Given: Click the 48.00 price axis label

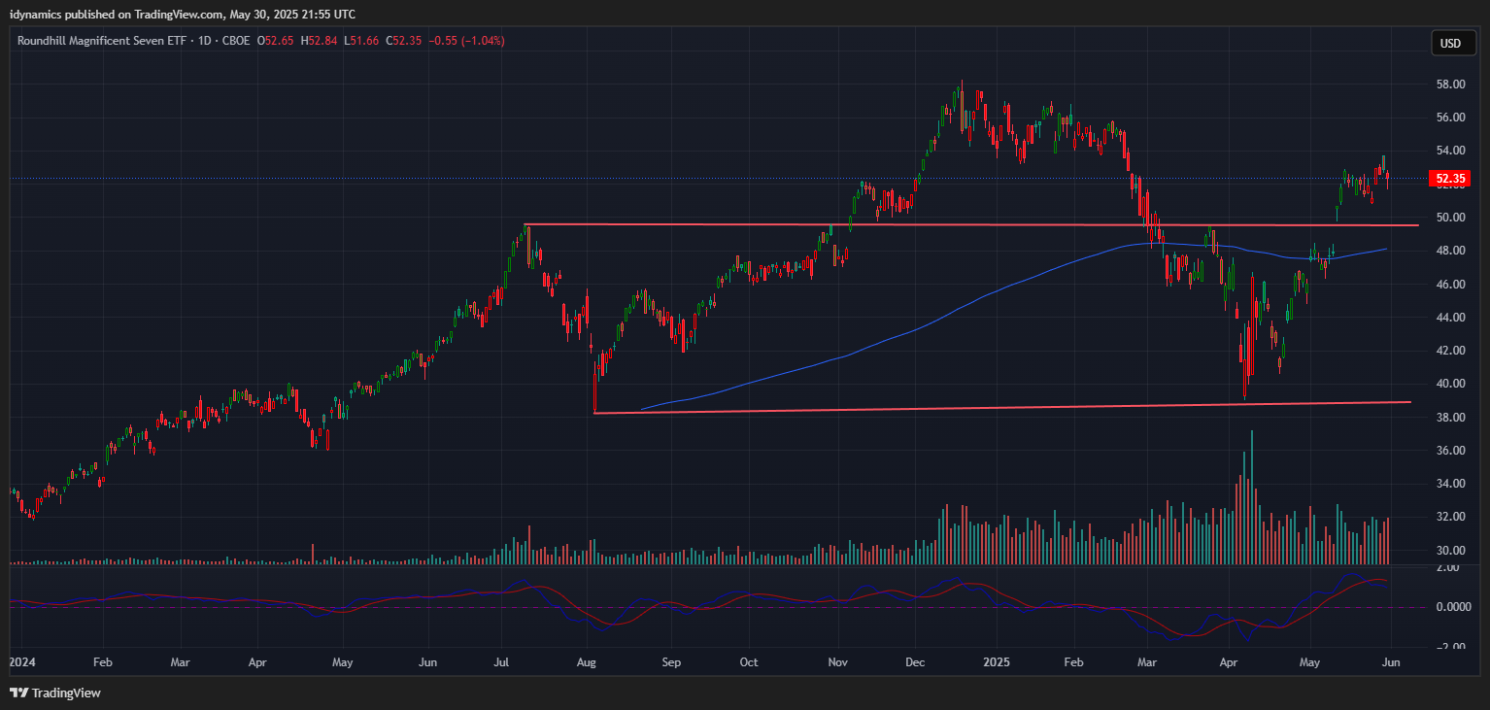Looking at the screenshot, I should (x=1450, y=251).
